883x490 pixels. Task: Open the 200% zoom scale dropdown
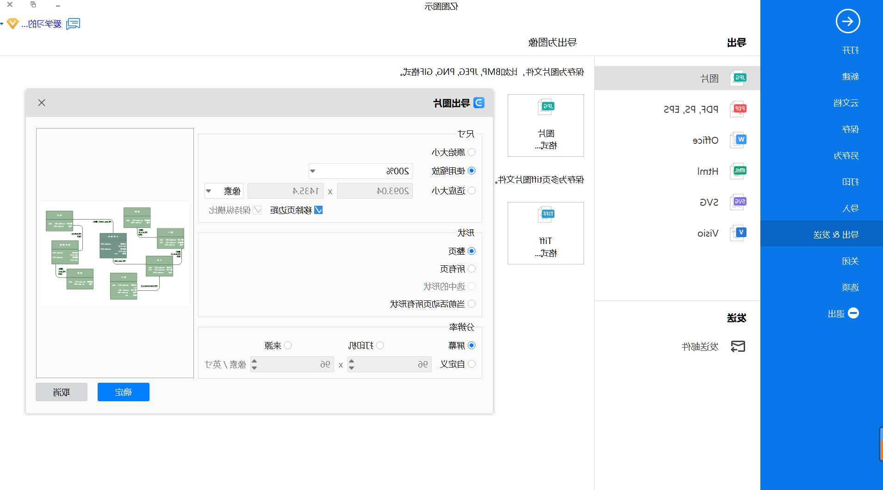313,171
